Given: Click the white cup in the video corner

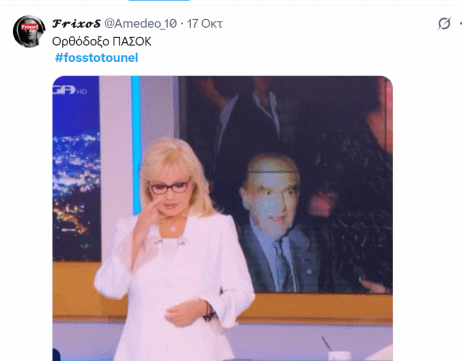Looking at the screenshot, I should [338, 356].
